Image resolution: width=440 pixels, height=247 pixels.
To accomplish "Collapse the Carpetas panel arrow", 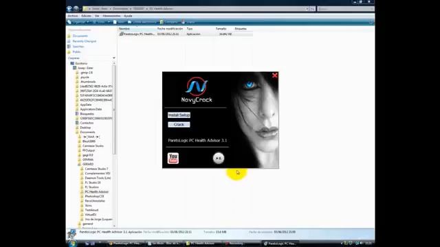I will point(114,58).
